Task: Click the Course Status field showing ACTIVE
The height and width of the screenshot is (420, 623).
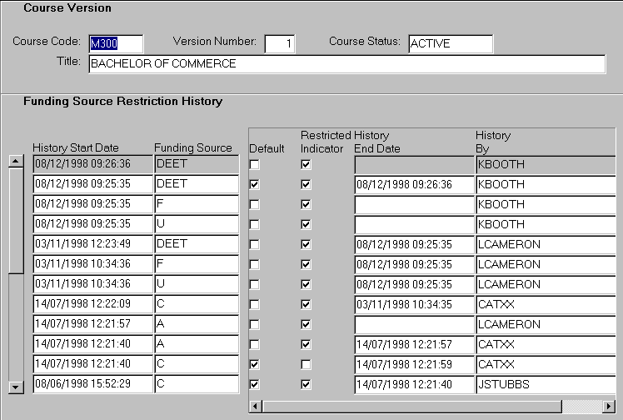Action: coord(450,44)
